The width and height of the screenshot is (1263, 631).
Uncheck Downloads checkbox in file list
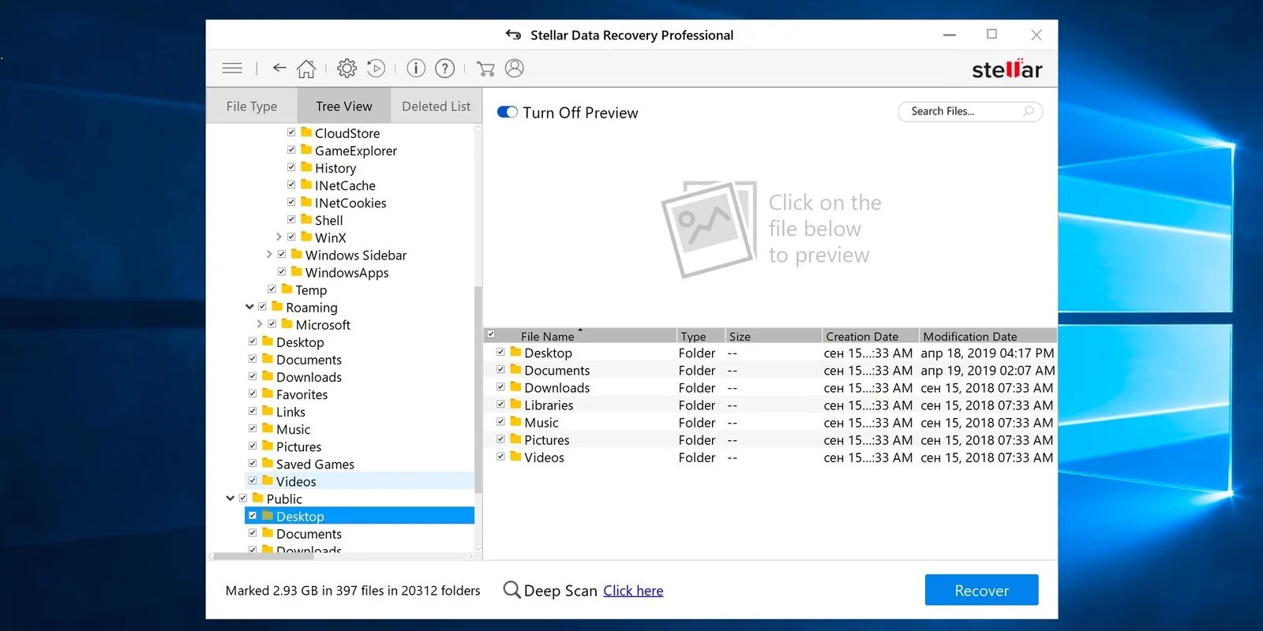(500, 386)
